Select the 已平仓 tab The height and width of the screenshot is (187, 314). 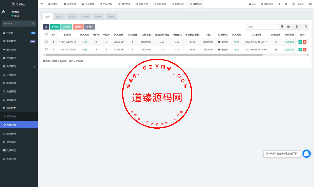point(72,17)
